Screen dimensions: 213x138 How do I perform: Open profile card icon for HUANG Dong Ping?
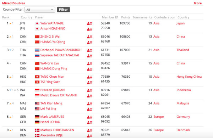tap(90, 69)
